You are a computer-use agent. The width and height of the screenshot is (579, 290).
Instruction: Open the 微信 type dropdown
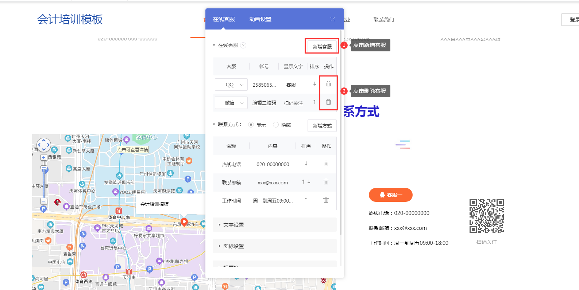click(231, 103)
